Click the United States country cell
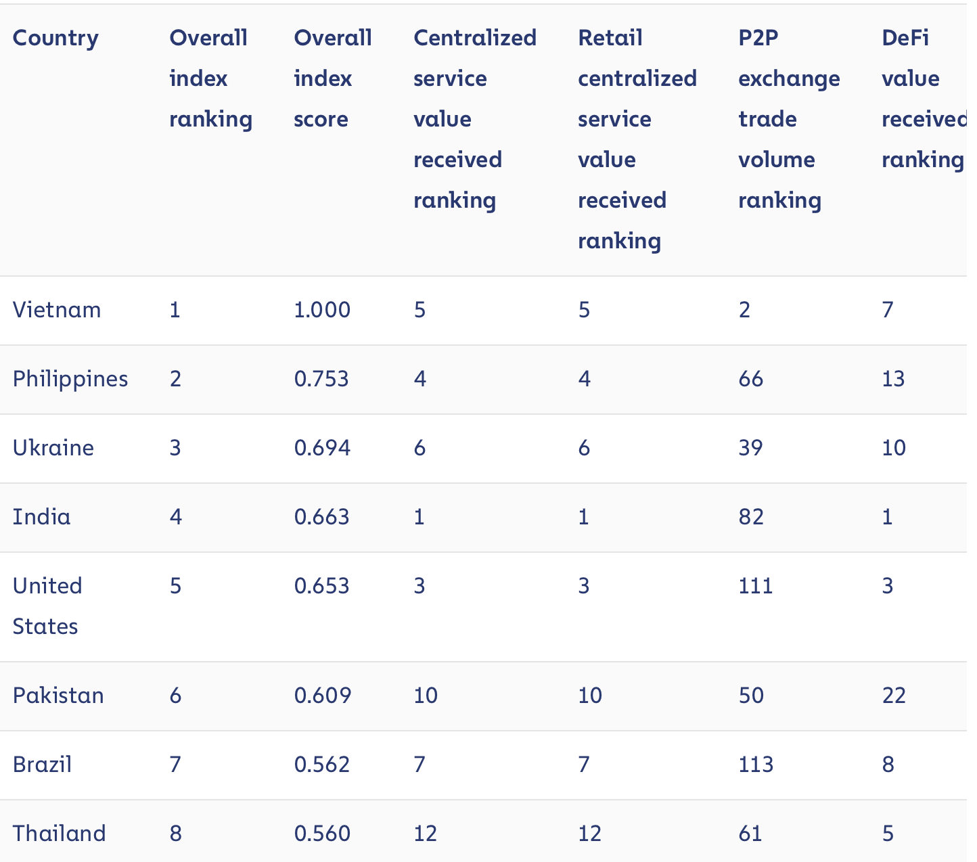The image size is (977, 862). tap(47, 606)
